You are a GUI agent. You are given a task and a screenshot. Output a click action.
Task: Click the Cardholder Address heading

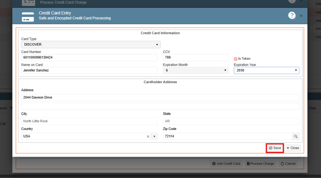[160, 82]
